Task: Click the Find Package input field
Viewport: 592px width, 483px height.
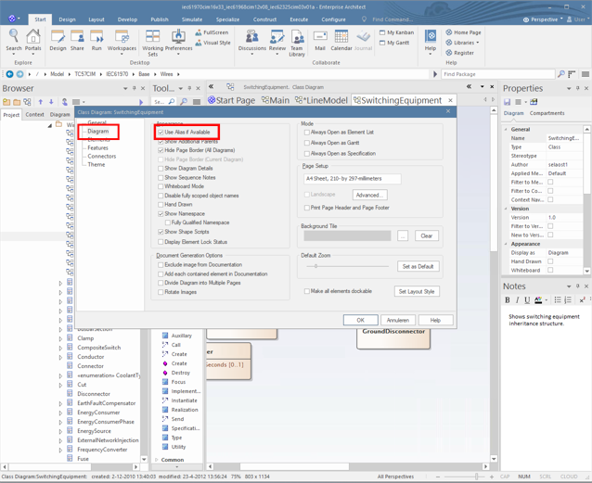Action: pos(498,74)
